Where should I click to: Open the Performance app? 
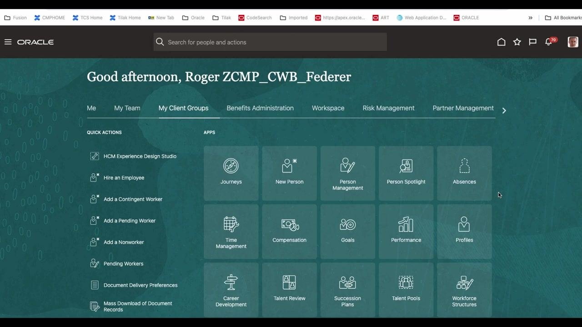[x=406, y=232]
